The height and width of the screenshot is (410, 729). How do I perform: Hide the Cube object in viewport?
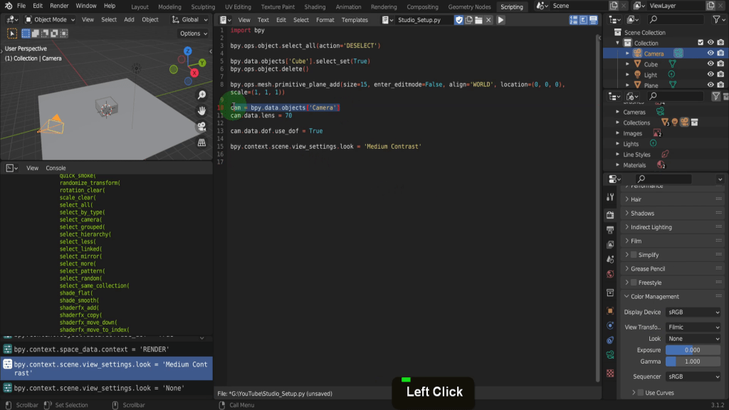[710, 64]
